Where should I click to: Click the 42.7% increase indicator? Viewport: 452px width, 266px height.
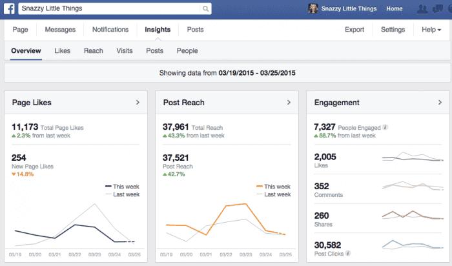coord(174,174)
